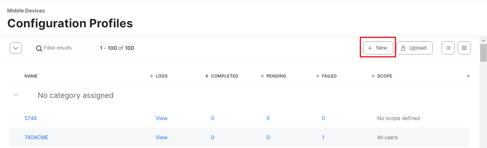
Task: Create a New configuration profile
Action: 378,48
